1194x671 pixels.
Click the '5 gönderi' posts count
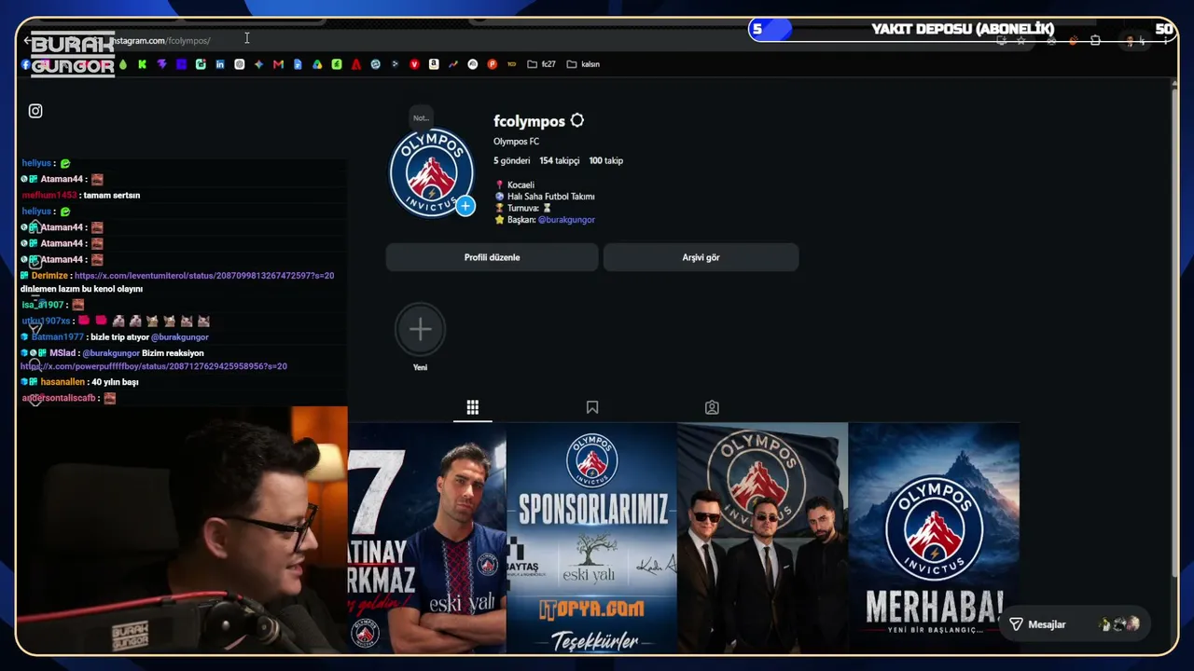click(x=512, y=160)
